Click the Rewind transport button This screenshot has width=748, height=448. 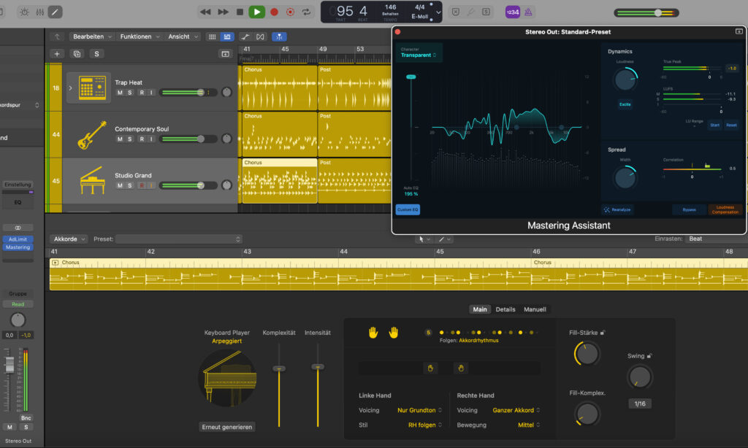(x=205, y=12)
